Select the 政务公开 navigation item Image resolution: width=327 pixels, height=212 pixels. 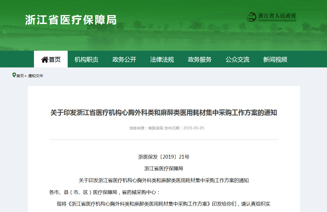point(124,60)
